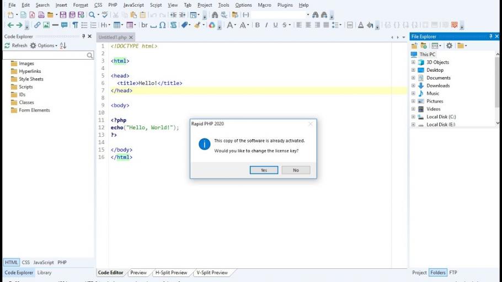Toggle the pin on Code Explorer panel
Viewport: 502px width, 282px height.
tap(83, 36)
